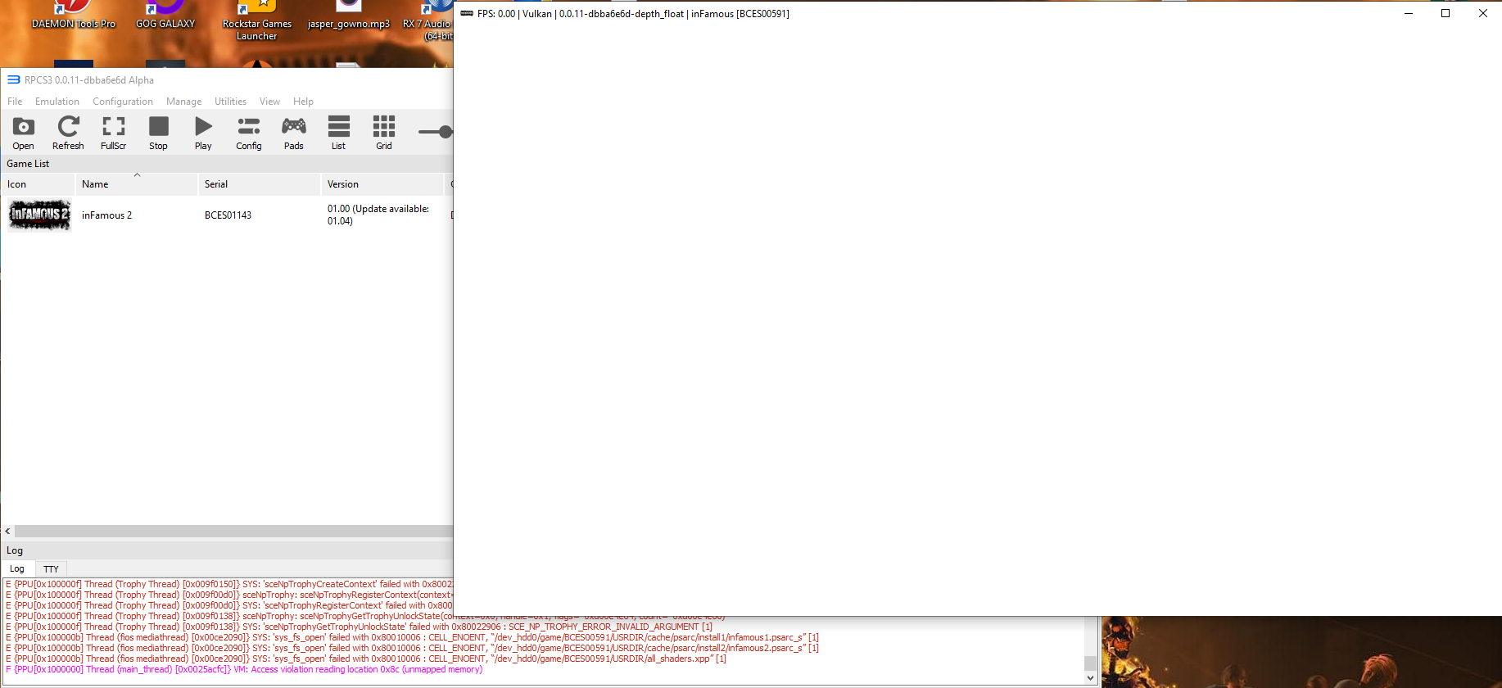The height and width of the screenshot is (688, 1502).
Task: Select the Log tab
Action: click(17, 568)
